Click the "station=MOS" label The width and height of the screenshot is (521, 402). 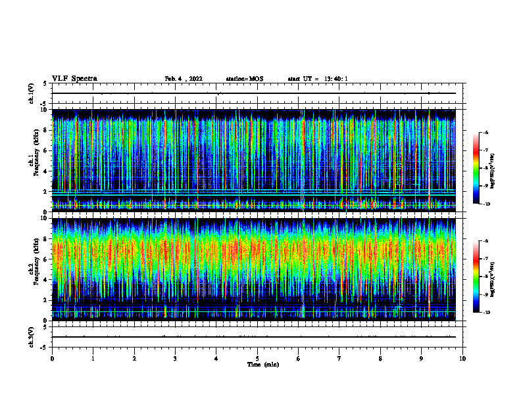point(245,79)
